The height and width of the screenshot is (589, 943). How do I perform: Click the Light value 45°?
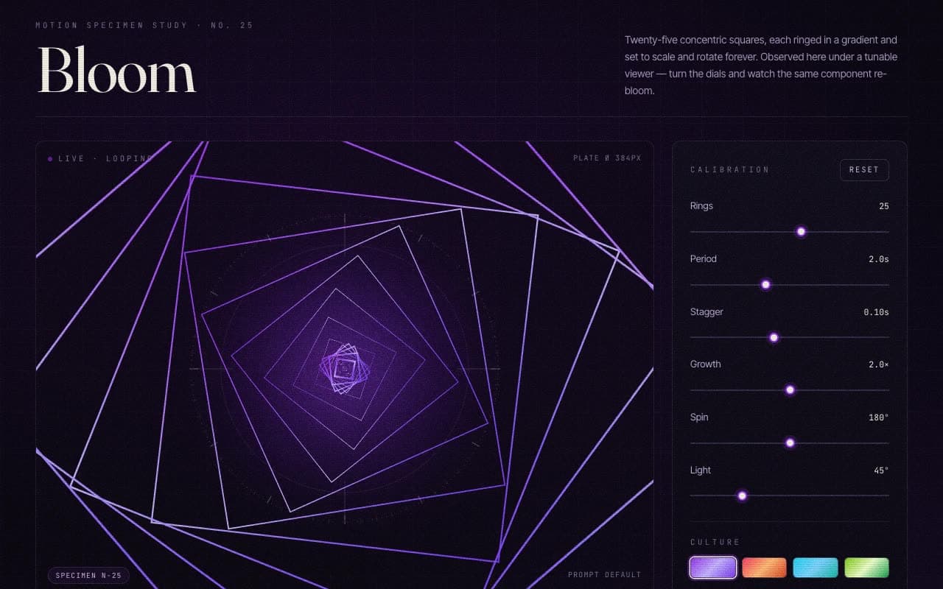[881, 470]
